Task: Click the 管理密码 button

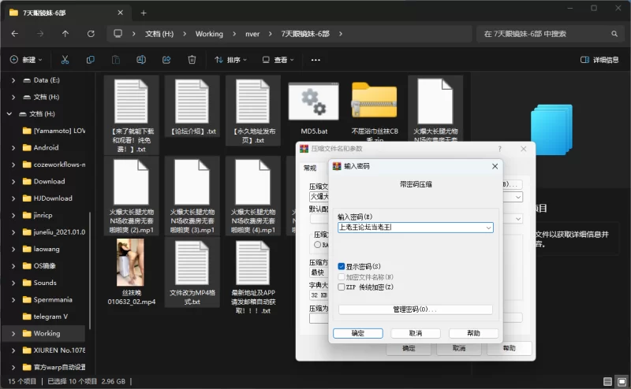Action: [415, 309]
